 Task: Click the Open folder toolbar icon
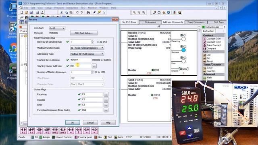click(26, 12)
